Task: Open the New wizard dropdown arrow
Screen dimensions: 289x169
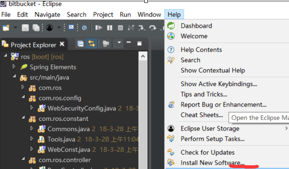Action: pyautogui.click(x=16, y=27)
